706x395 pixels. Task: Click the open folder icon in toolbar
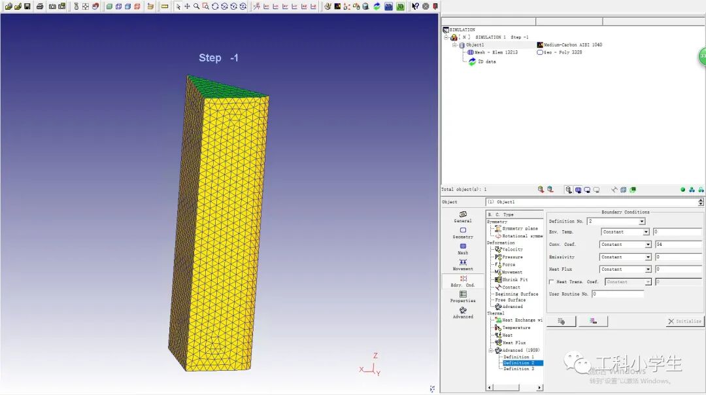coord(8,7)
